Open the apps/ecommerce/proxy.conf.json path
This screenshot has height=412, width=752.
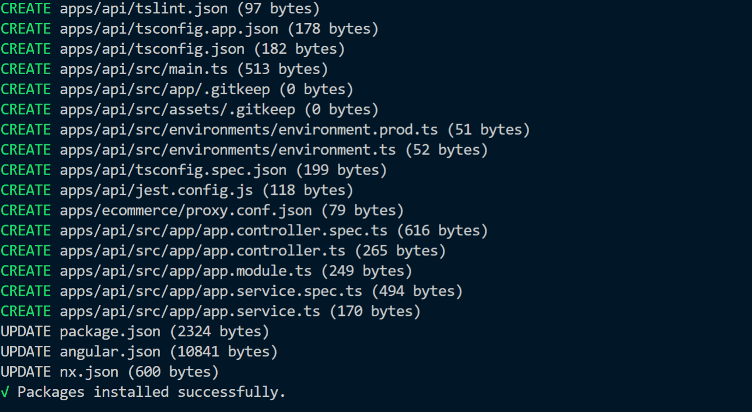[186, 210]
